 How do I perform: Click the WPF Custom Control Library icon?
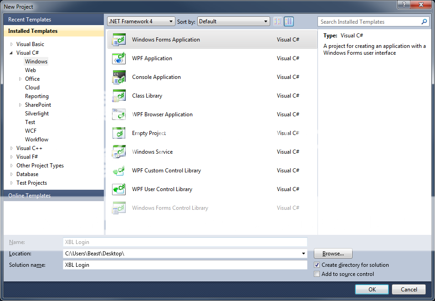(x=119, y=171)
